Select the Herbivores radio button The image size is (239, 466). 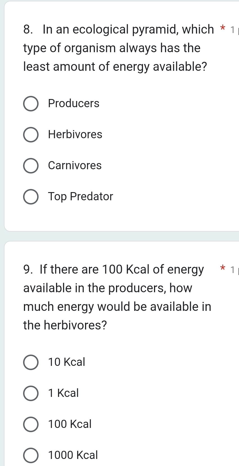(x=31, y=135)
